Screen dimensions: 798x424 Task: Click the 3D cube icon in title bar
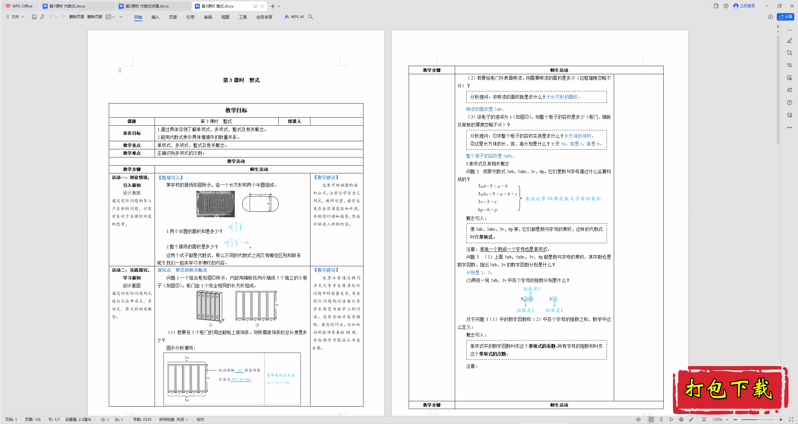tap(726, 6)
